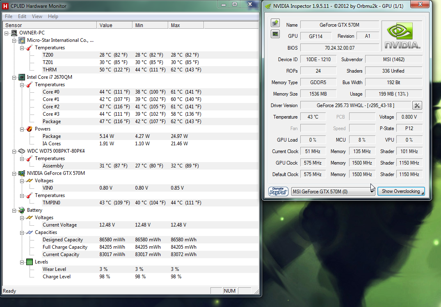Click the BIOS version field
This screenshot has height=307, width=441.
(x=340, y=48)
